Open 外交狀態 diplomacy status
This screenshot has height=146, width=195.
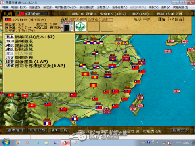pyautogui.click(x=37, y=131)
